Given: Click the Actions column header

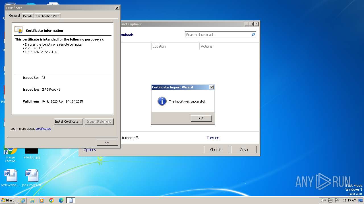Looking at the screenshot, I should coord(207,46).
